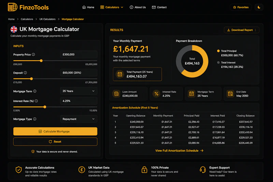273x182 pixels.
Task: Open Deposit info tooltip icon
Action: 25,73
